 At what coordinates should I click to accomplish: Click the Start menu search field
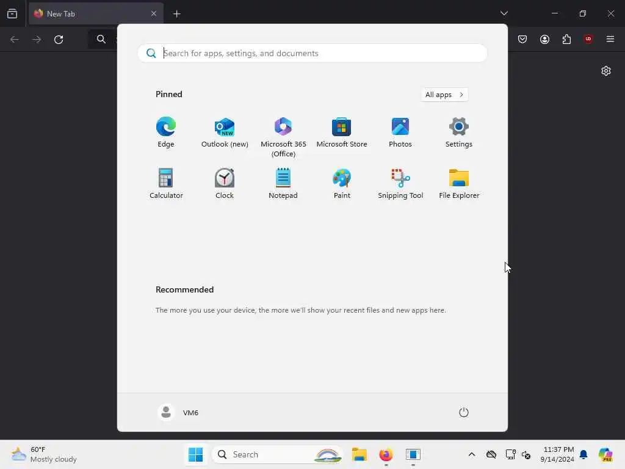pyautogui.click(x=312, y=53)
